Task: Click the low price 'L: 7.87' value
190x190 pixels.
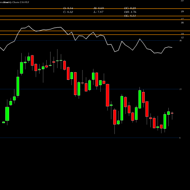Action: [99, 12]
